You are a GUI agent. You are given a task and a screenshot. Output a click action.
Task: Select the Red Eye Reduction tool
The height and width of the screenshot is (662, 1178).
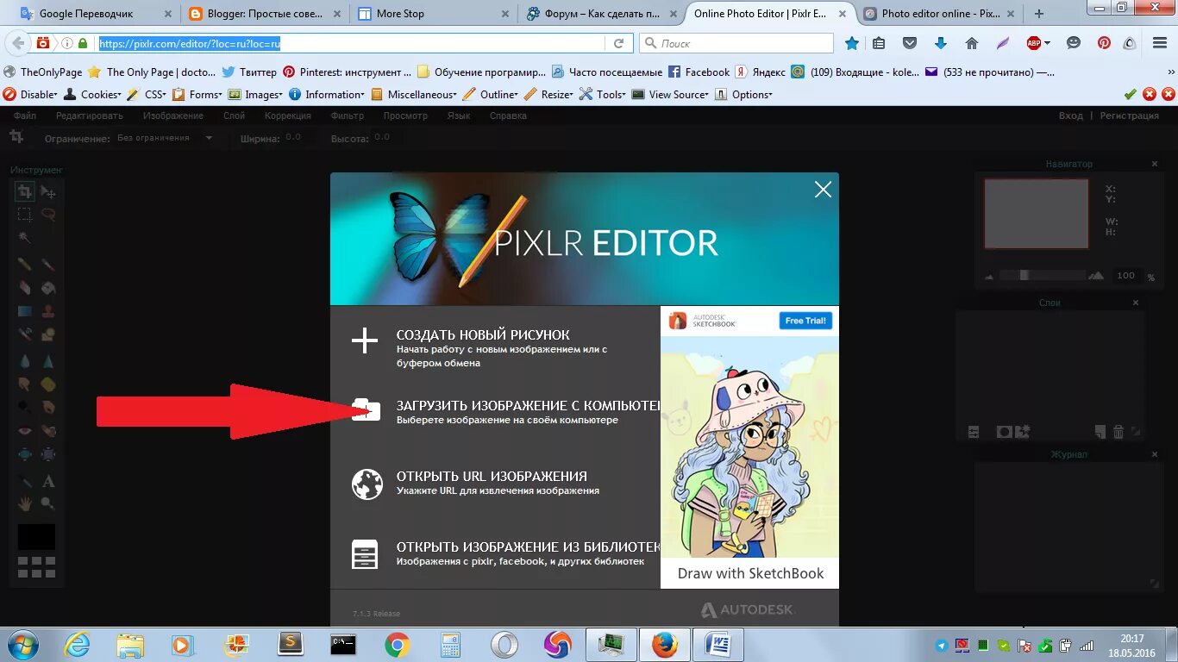[25, 430]
